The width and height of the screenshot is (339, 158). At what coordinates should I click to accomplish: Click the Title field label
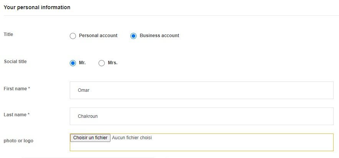(8, 34)
